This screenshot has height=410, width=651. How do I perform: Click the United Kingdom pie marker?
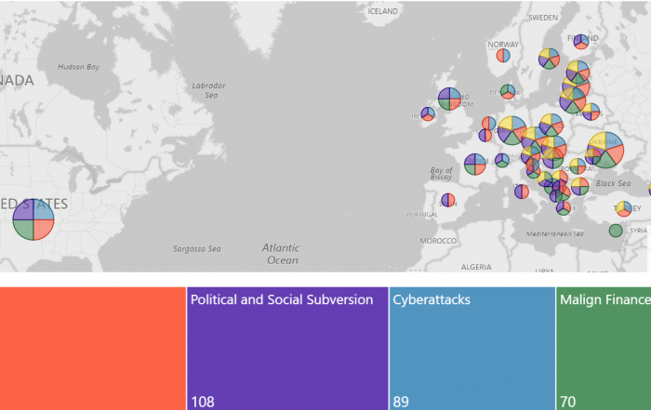click(x=449, y=99)
